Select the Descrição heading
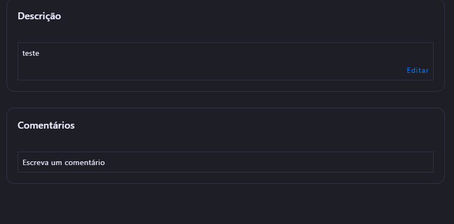Image resolution: width=454 pixels, height=224 pixels. pyautogui.click(x=39, y=16)
